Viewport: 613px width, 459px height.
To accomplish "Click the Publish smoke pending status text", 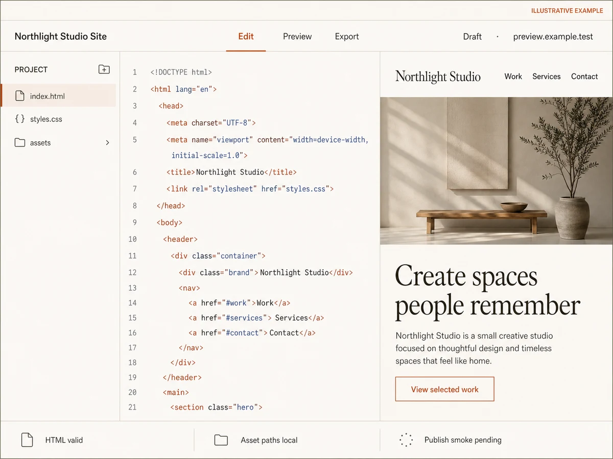I will pyautogui.click(x=463, y=440).
